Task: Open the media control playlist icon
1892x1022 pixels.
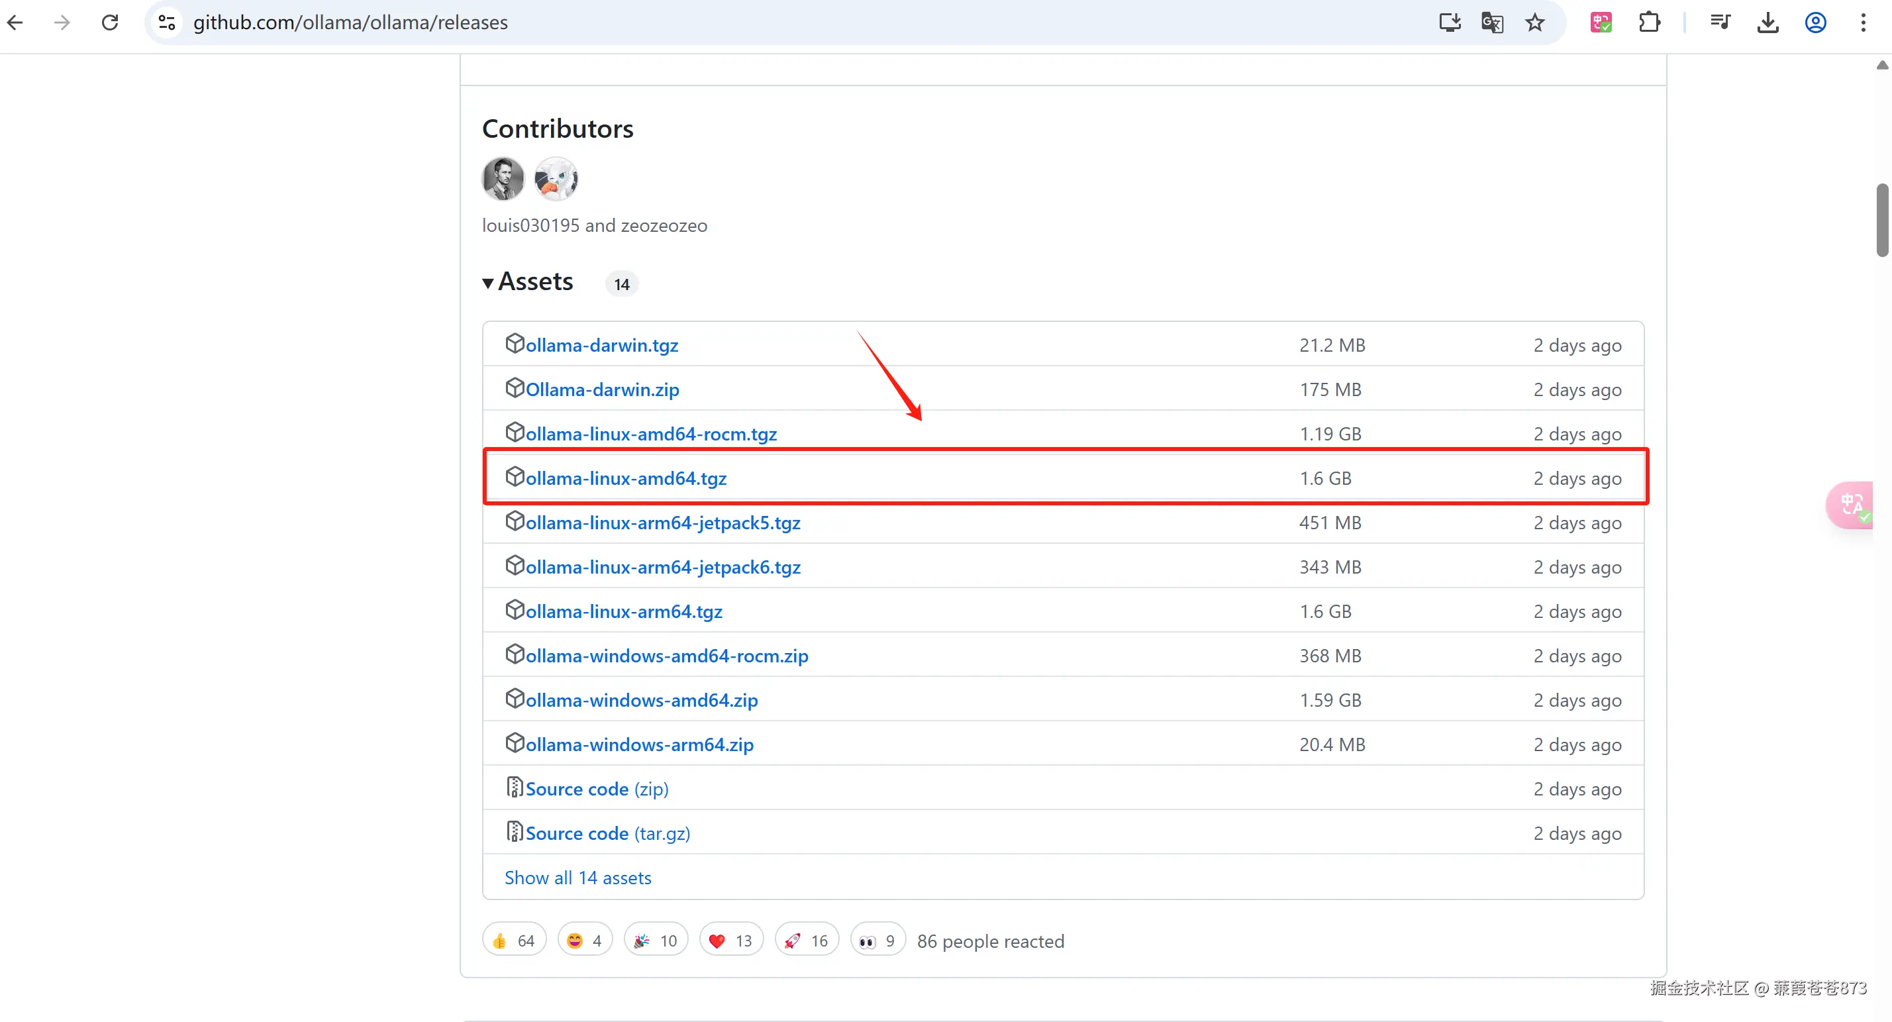Action: [x=1719, y=23]
